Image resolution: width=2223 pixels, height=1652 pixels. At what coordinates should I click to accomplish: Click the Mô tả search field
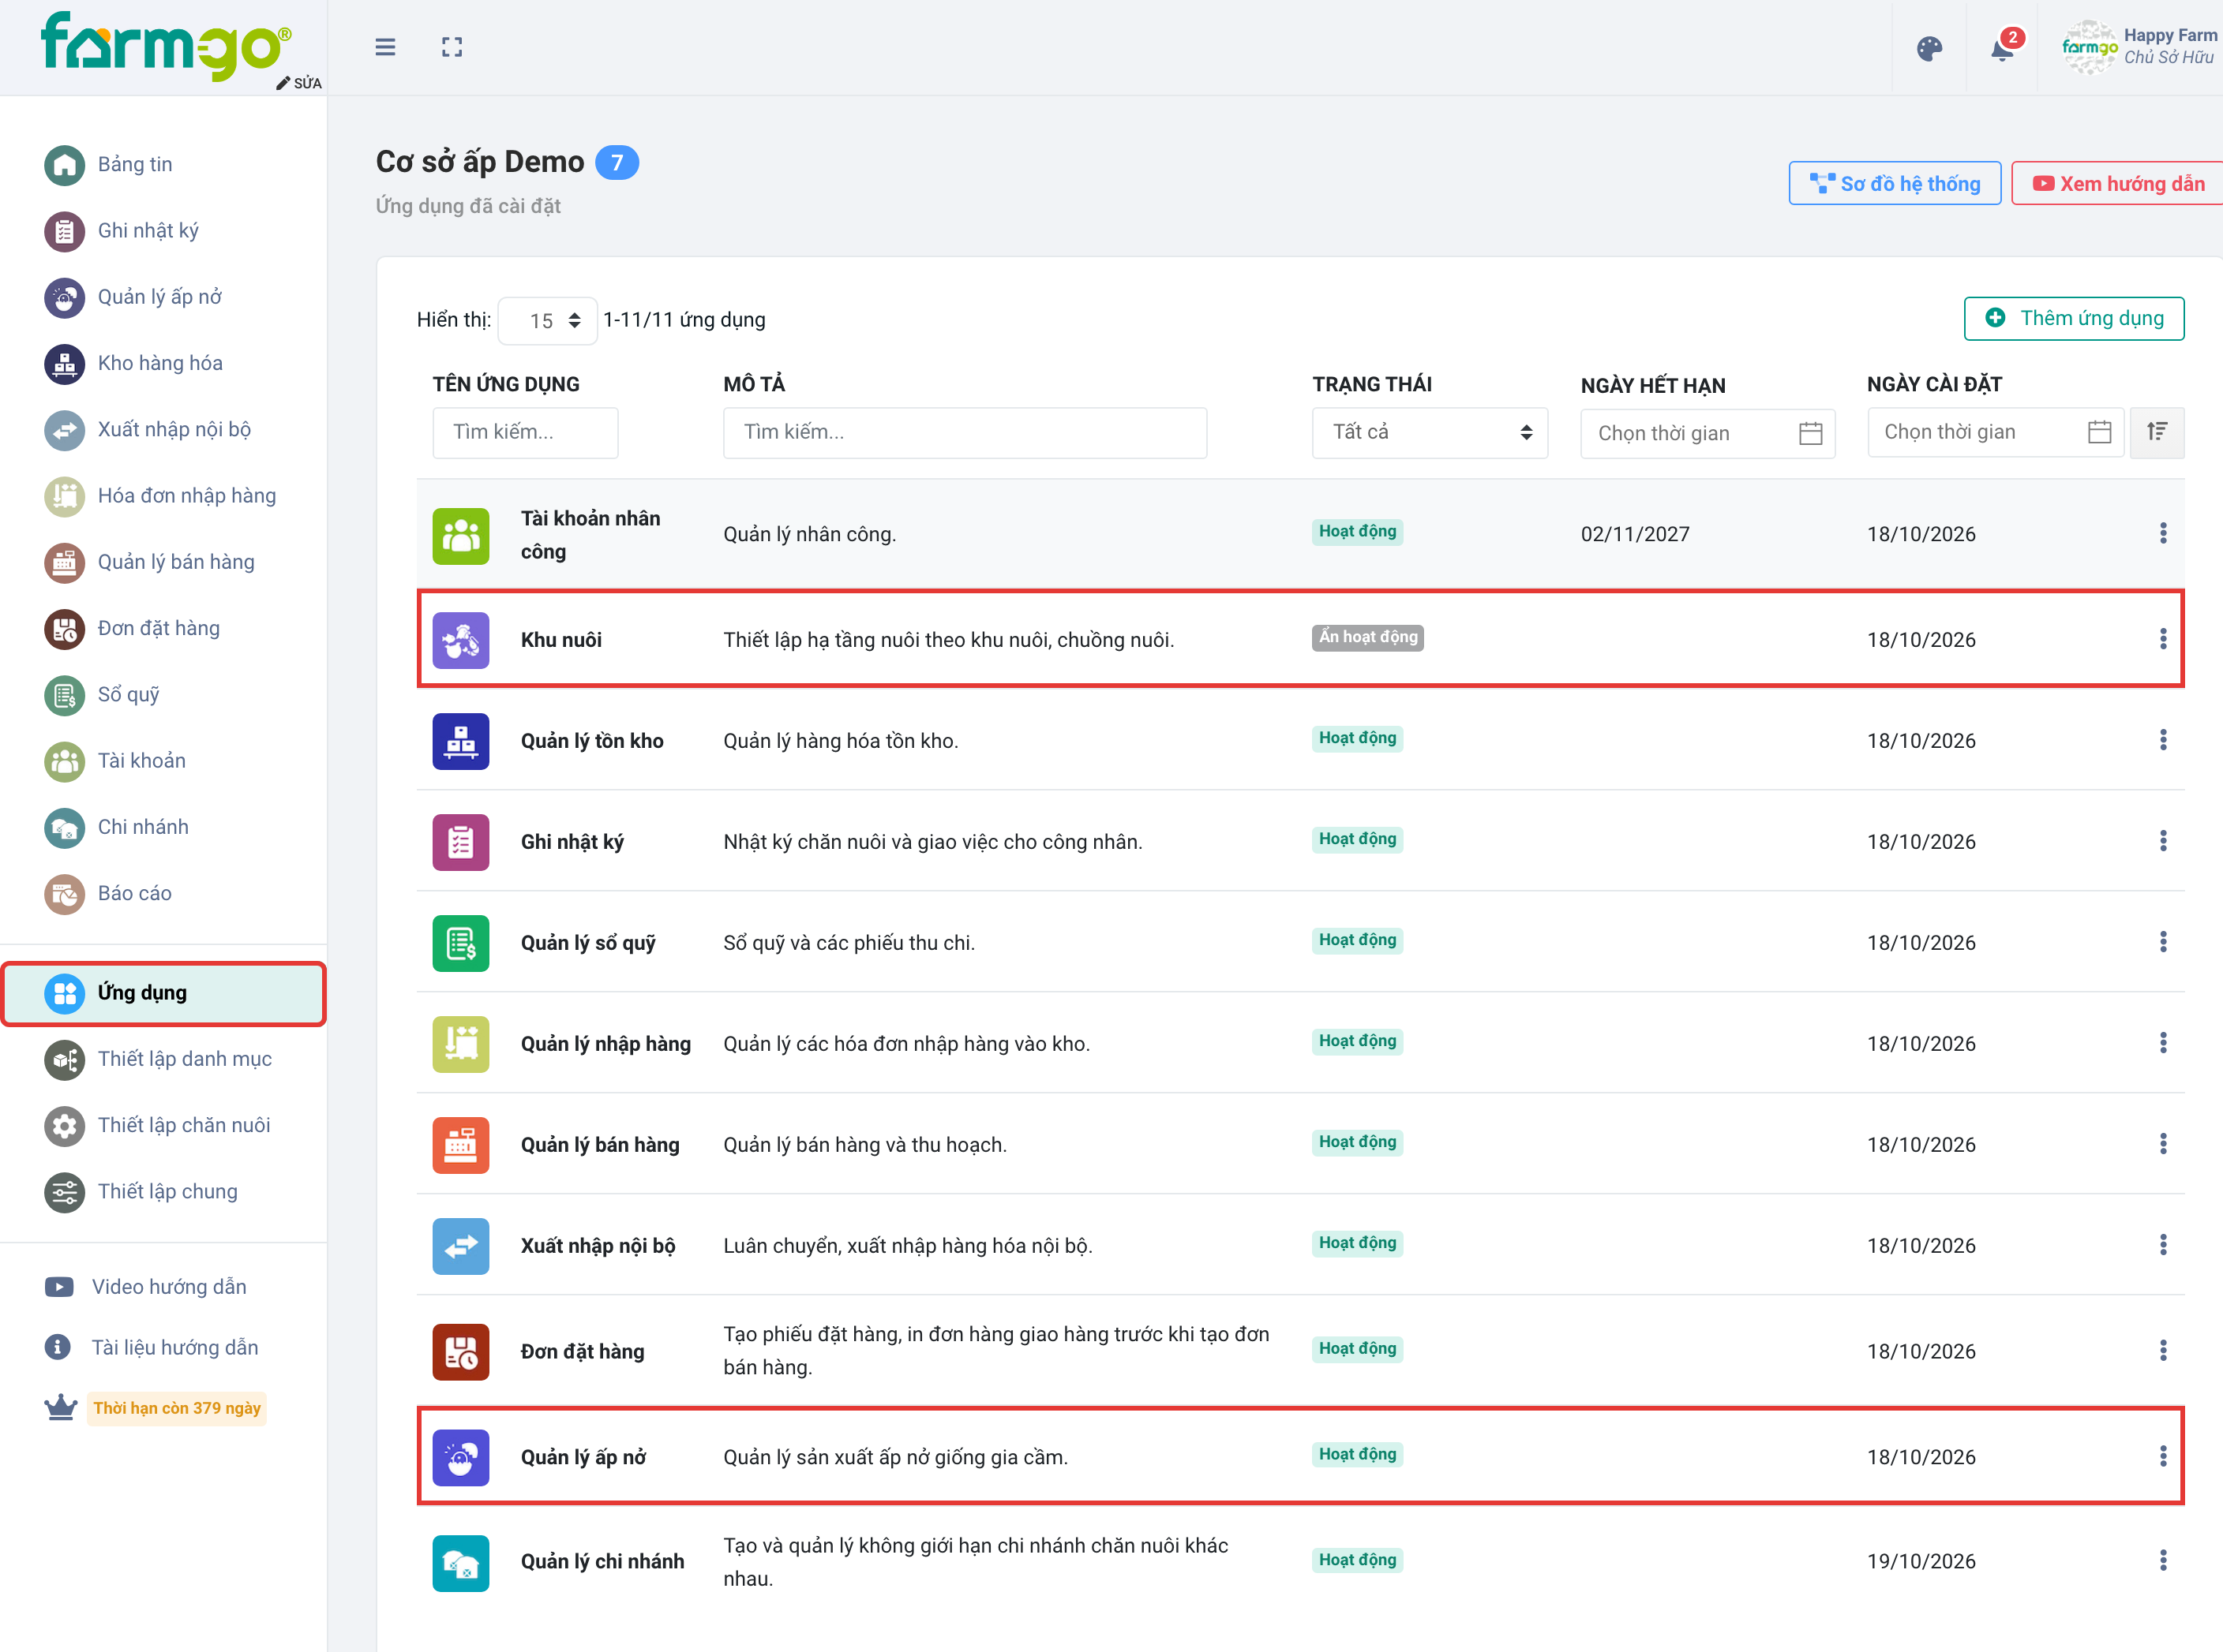[965, 432]
